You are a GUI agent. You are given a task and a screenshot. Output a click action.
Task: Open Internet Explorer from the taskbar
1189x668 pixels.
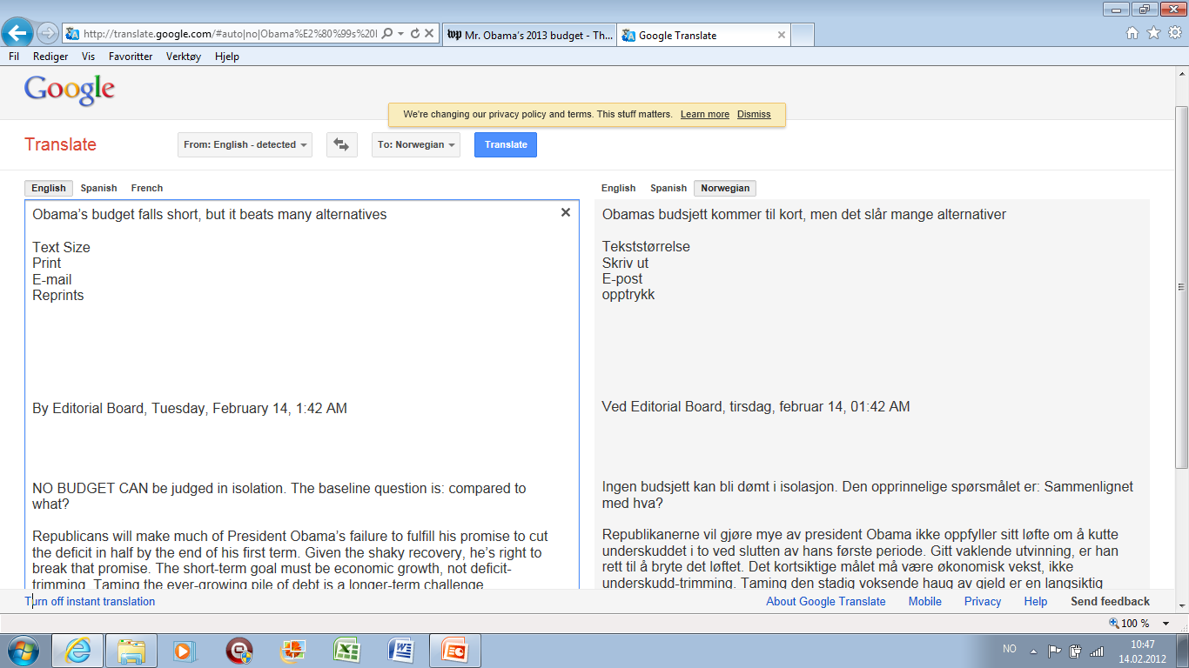(77, 651)
